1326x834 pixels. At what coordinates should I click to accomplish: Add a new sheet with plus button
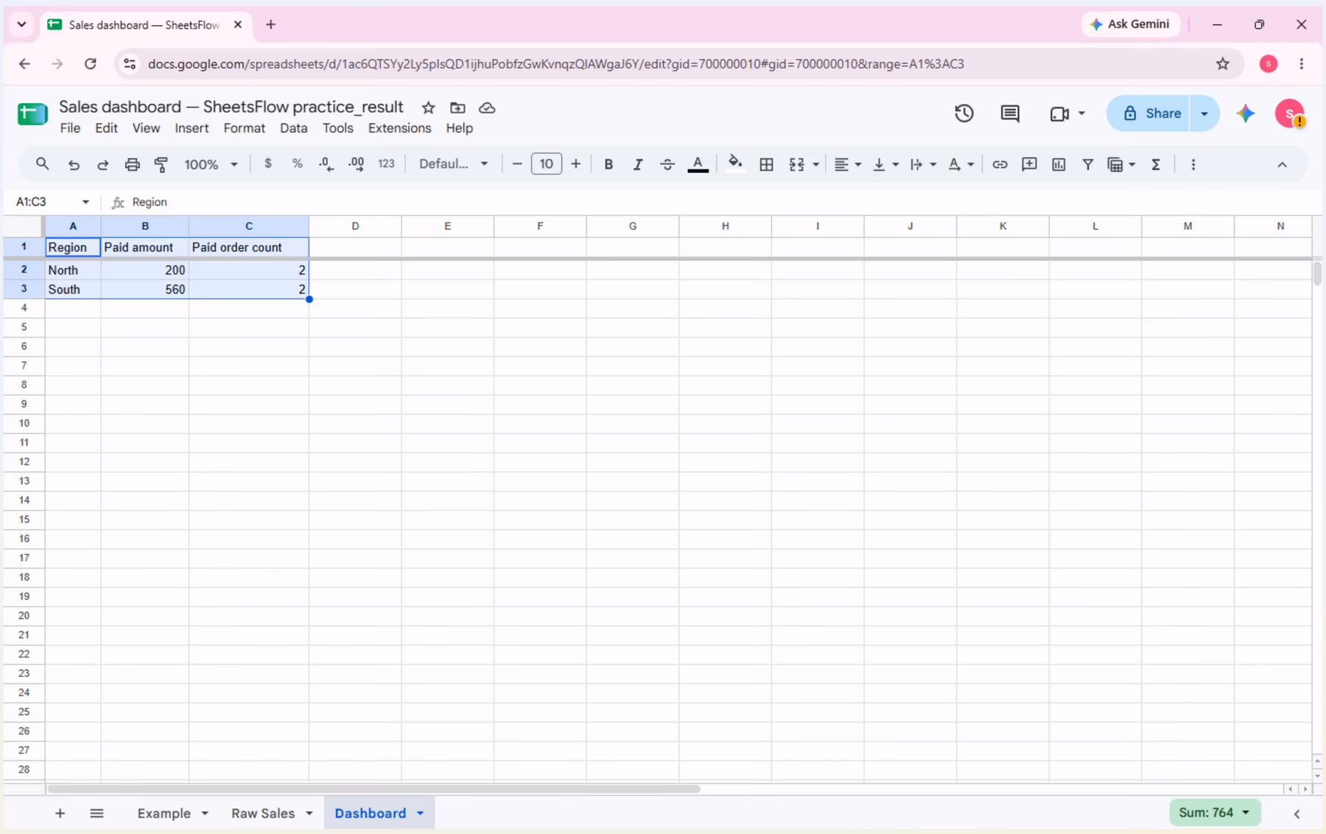[x=60, y=813]
